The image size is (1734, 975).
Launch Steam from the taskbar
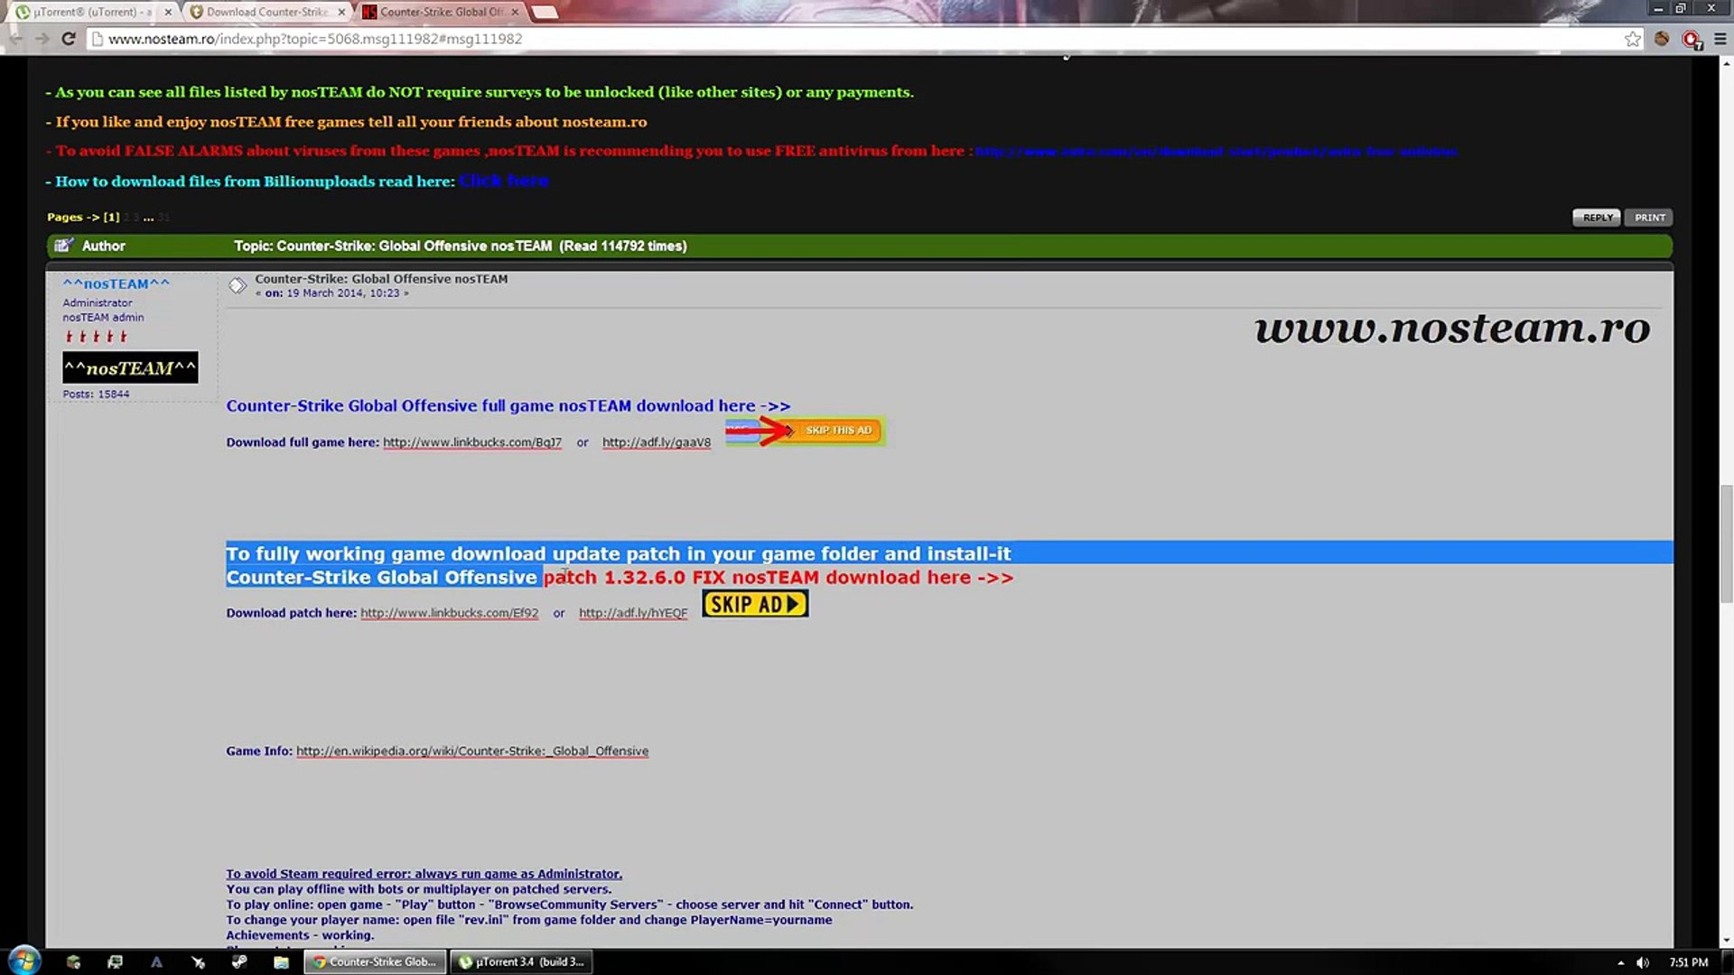click(239, 962)
